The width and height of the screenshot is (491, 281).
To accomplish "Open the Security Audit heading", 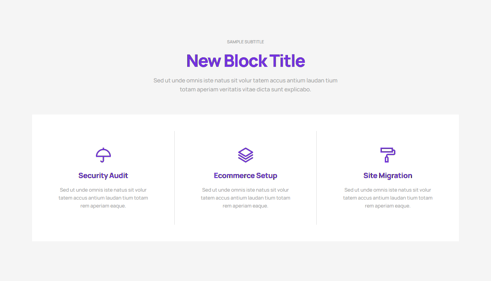I will [x=103, y=175].
